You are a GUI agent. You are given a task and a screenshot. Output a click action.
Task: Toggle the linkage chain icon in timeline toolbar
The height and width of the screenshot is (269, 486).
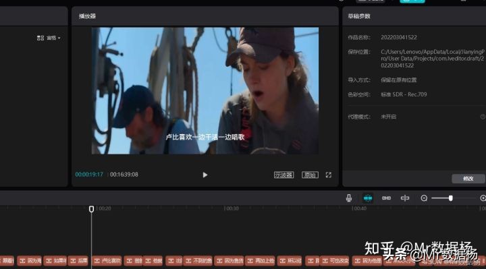click(x=386, y=198)
